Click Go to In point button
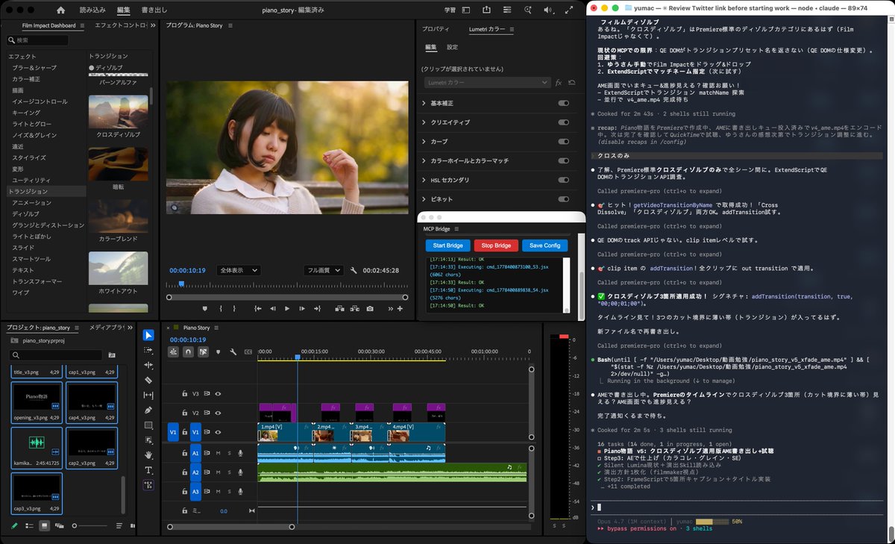Screen dimensions: 895x544 (x=257, y=308)
